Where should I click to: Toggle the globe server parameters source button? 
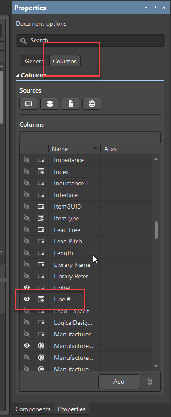coord(92,104)
